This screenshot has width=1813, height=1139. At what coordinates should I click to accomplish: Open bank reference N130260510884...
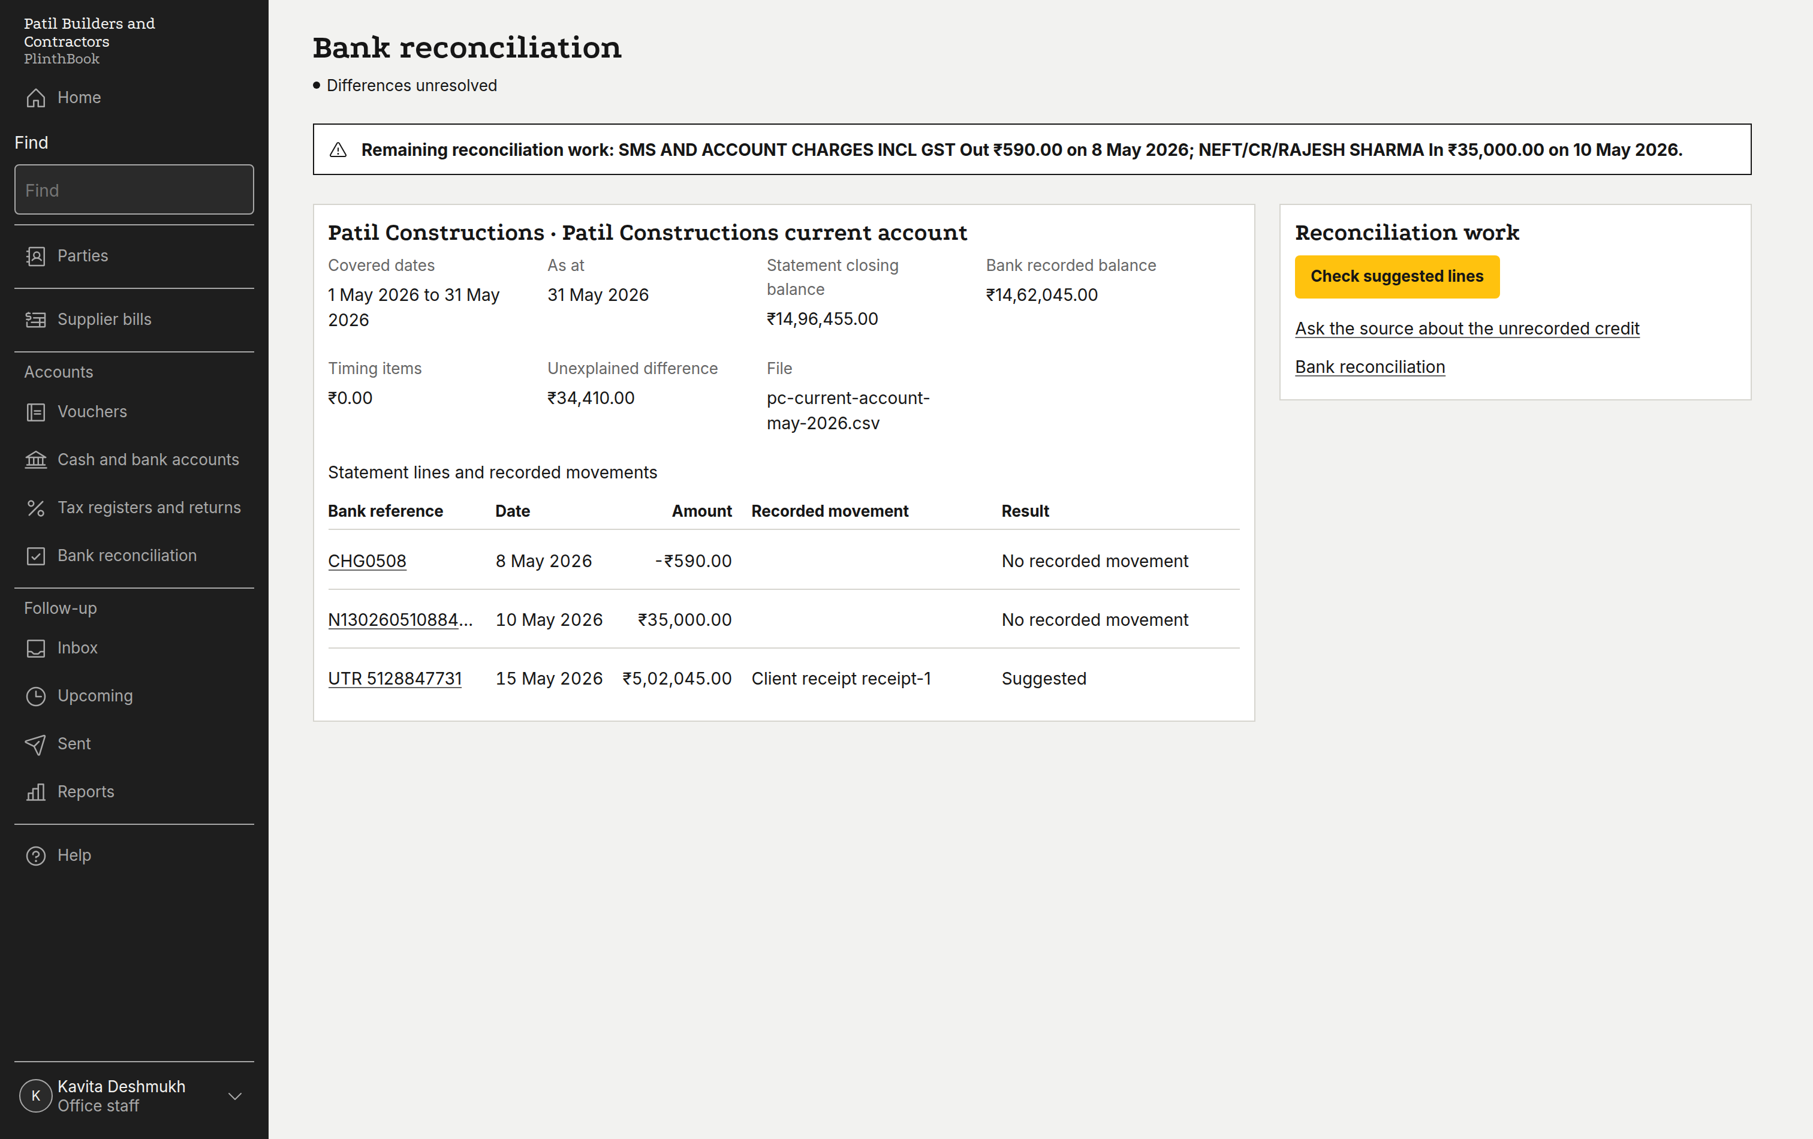pos(400,620)
